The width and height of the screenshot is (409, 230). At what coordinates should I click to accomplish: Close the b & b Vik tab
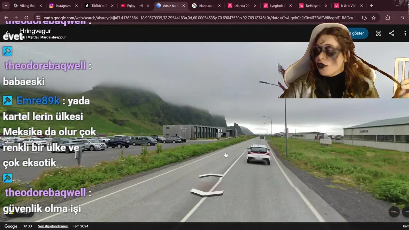[x=361, y=6]
